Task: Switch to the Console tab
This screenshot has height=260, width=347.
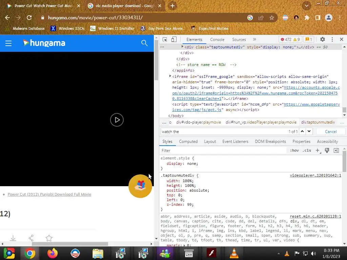Action: pos(217,40)
